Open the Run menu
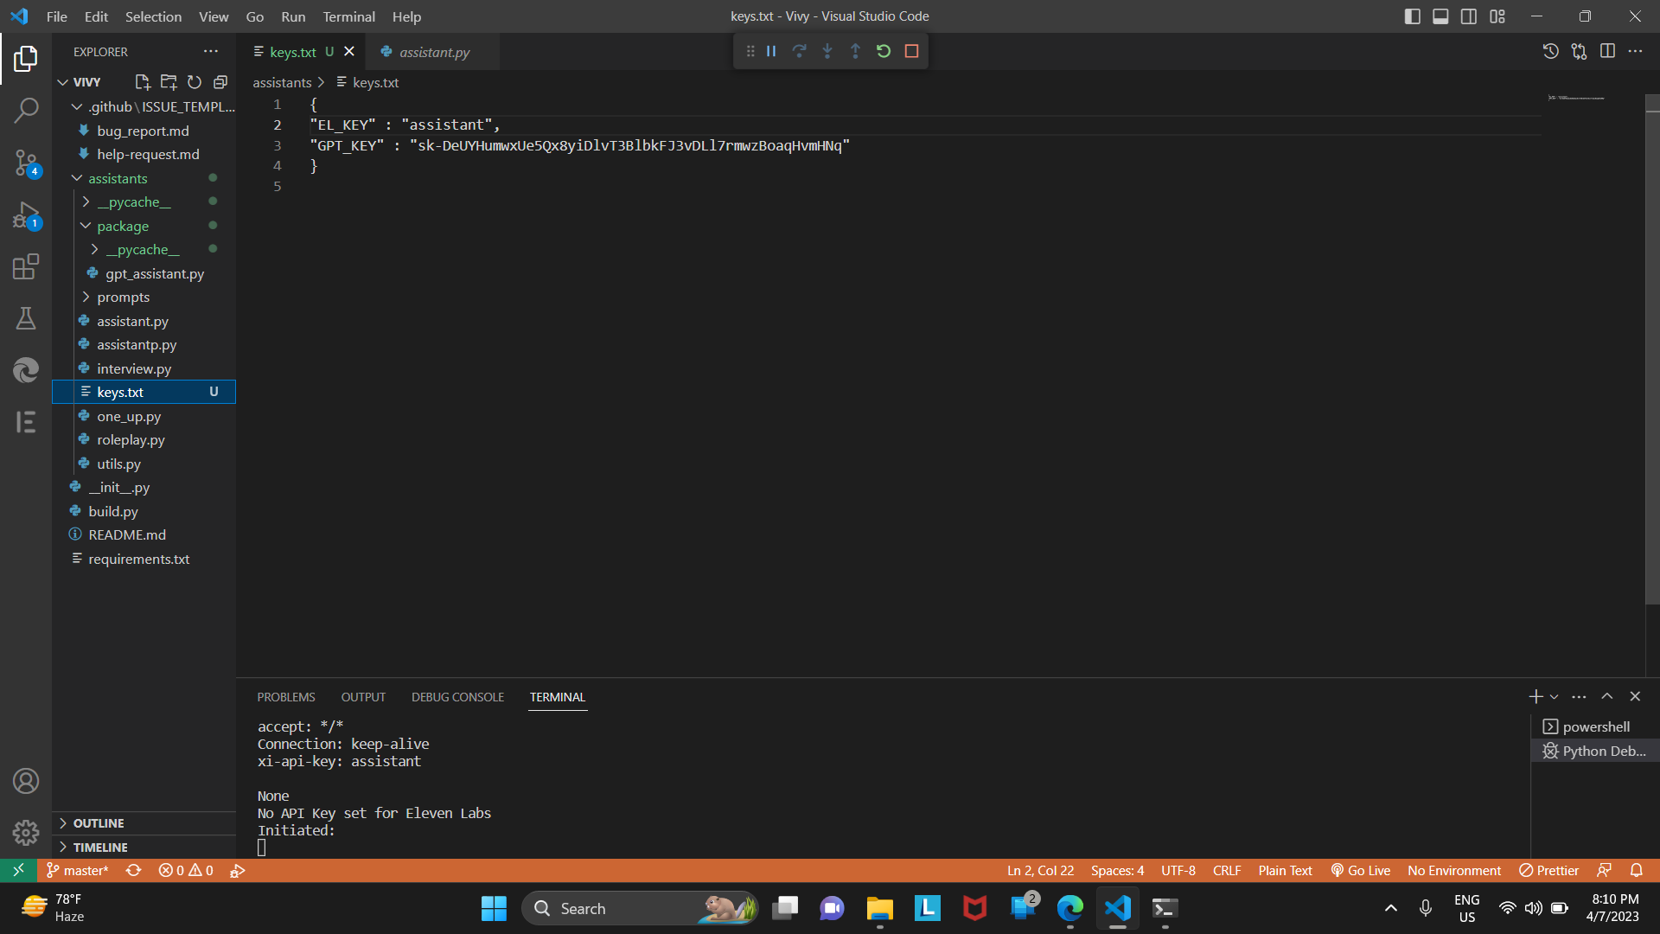This screenshot has height=934, width=1660. 292,16
